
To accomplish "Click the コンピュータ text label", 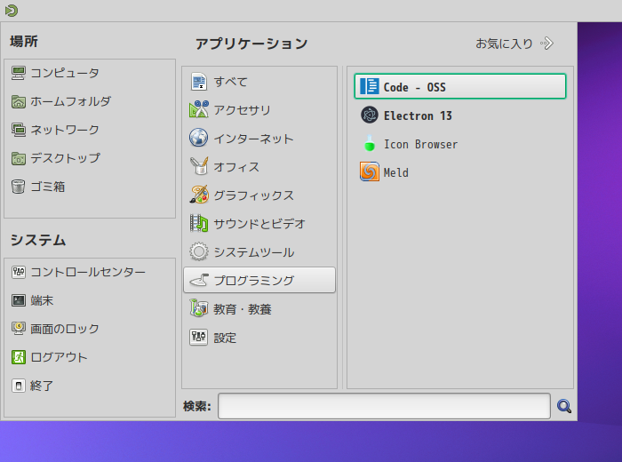I will pos(65,73).
